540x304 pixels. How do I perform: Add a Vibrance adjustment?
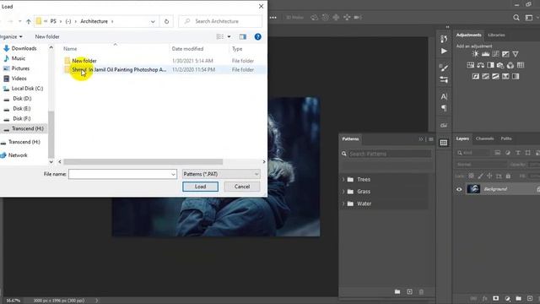click(x=516, y=54)
